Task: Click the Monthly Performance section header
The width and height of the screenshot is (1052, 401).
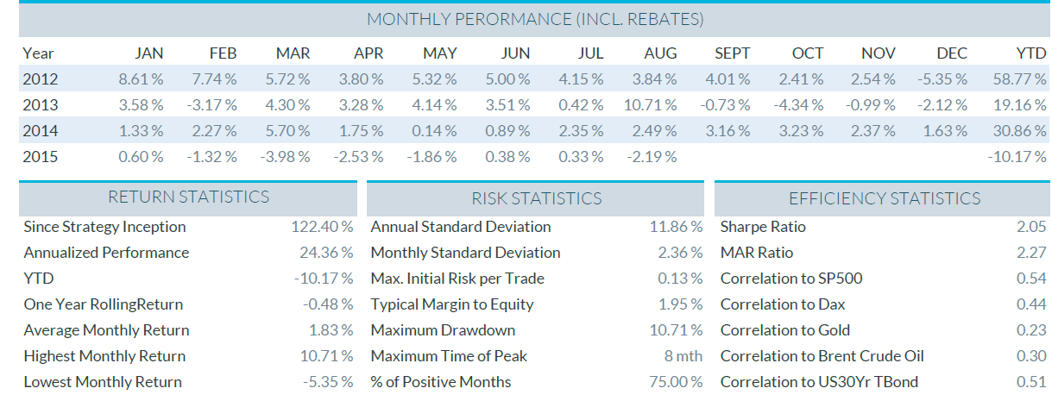Action: point(535,19)
